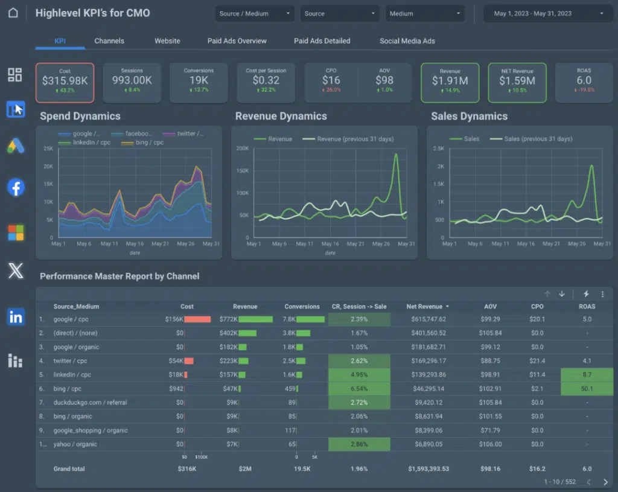Open the Facebook sidebar icon
Viewport: 618px width, 492px height.
[16, 187]
